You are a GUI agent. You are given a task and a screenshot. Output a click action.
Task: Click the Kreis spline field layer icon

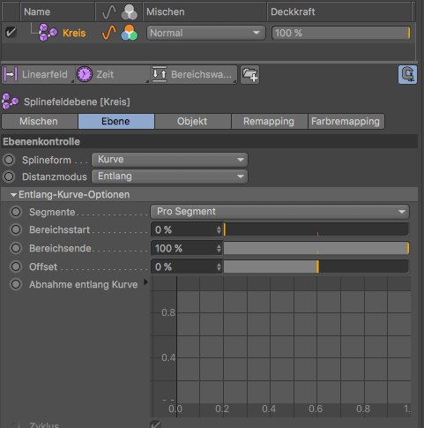48,33
